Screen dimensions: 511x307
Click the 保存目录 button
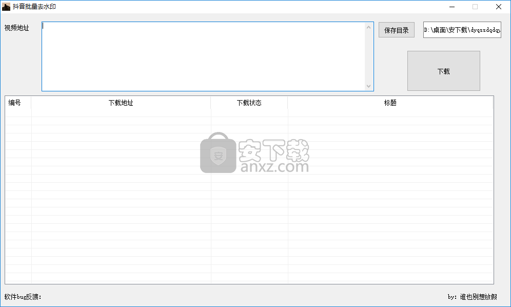(x=396, y=30)
